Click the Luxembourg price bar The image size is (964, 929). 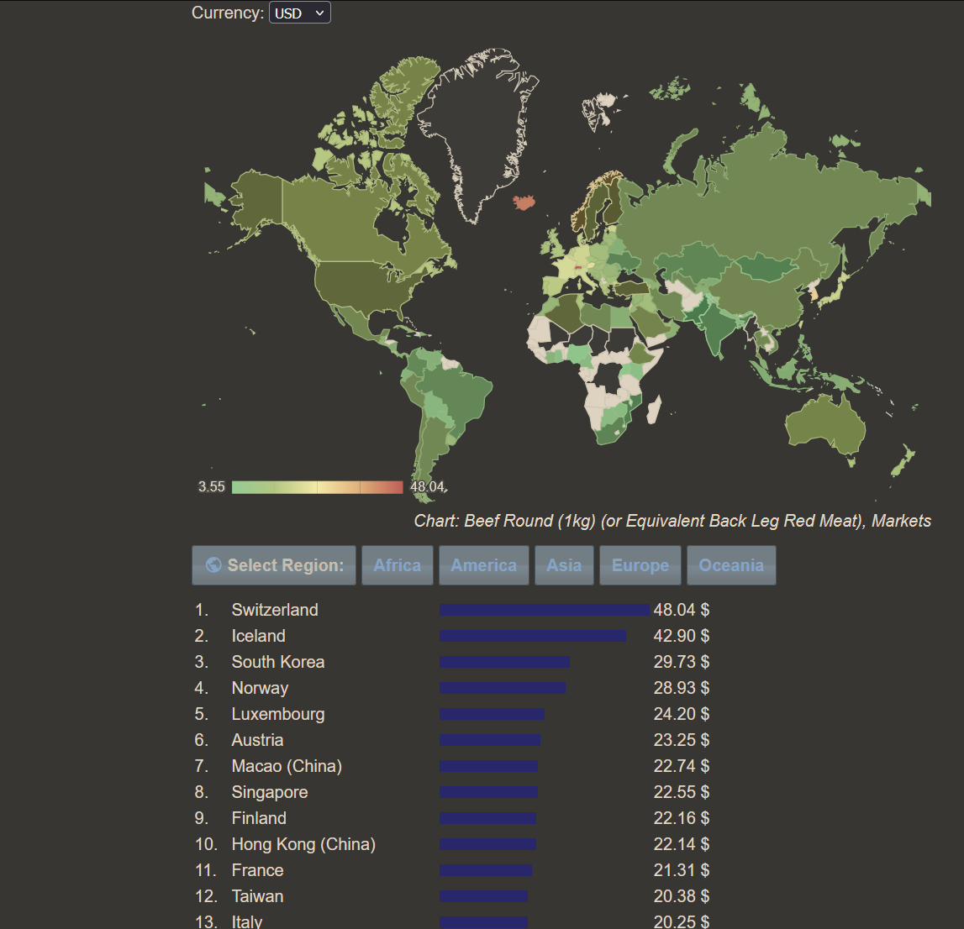tap(492, 714)
